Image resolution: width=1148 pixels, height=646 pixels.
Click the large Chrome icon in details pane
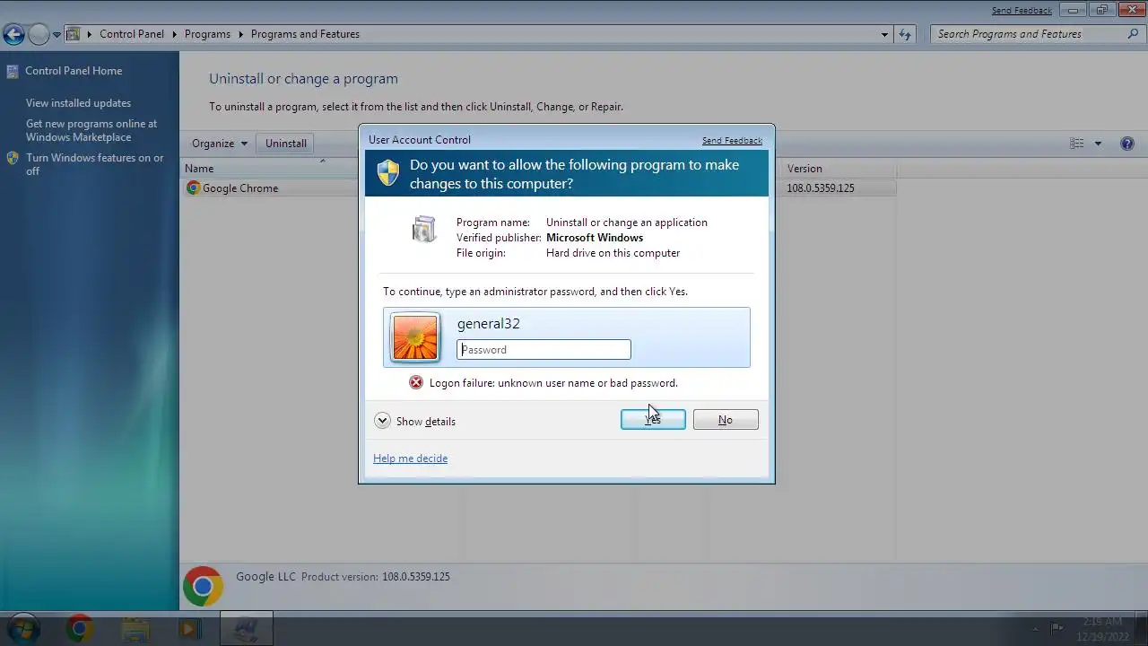[203, 587]
